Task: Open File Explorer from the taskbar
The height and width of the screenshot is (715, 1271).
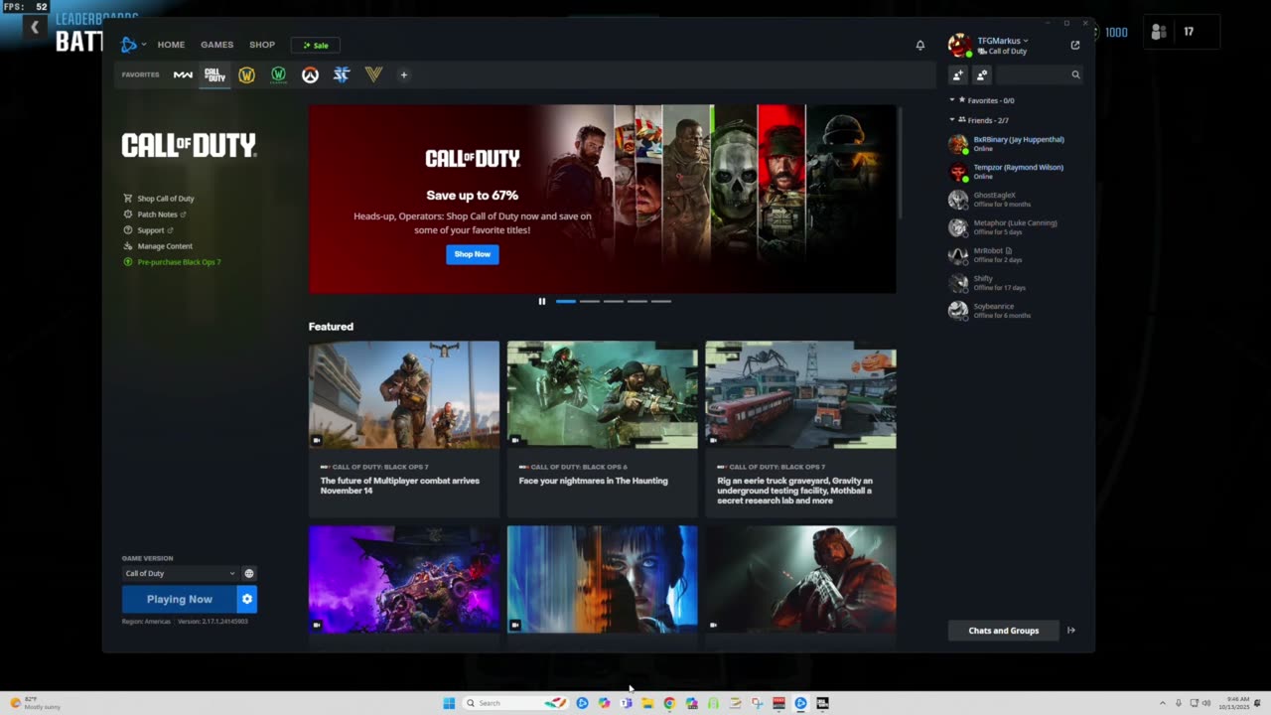Action: (647, 703)
